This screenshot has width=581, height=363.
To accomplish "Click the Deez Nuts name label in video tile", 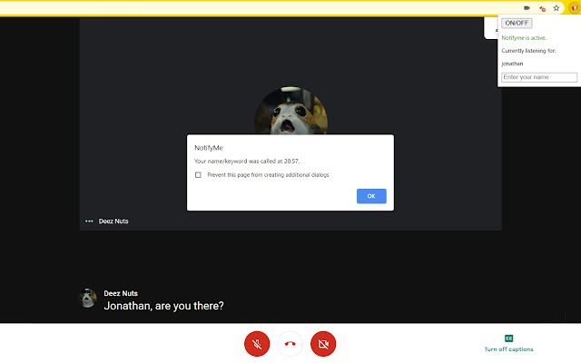I will (x=113, y=221).
